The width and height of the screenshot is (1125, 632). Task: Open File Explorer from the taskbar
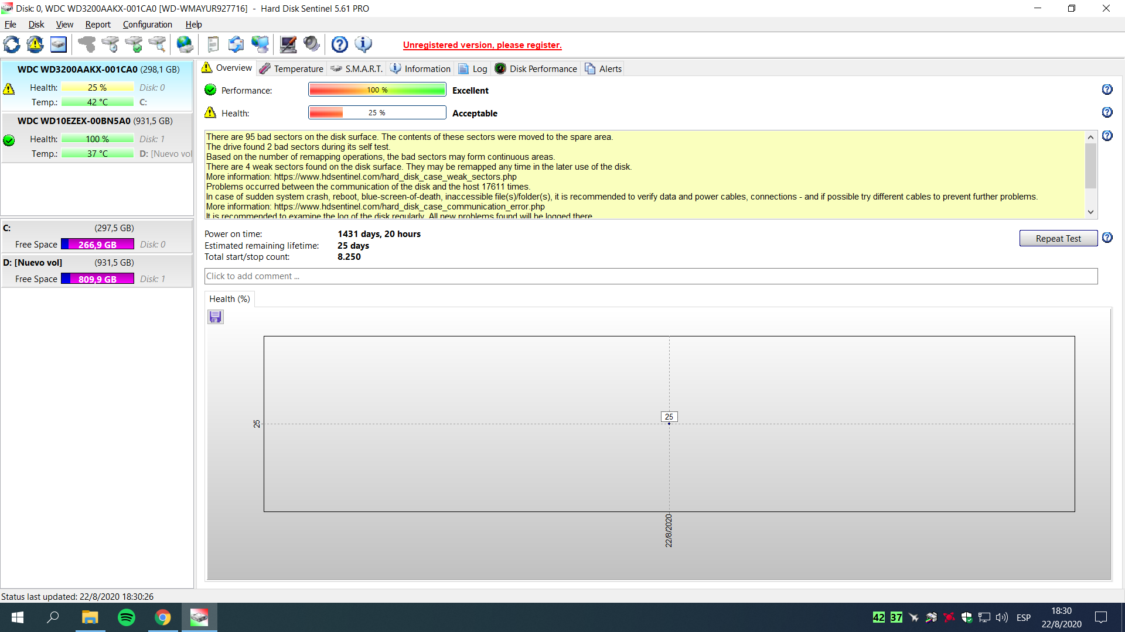(90, 617)
